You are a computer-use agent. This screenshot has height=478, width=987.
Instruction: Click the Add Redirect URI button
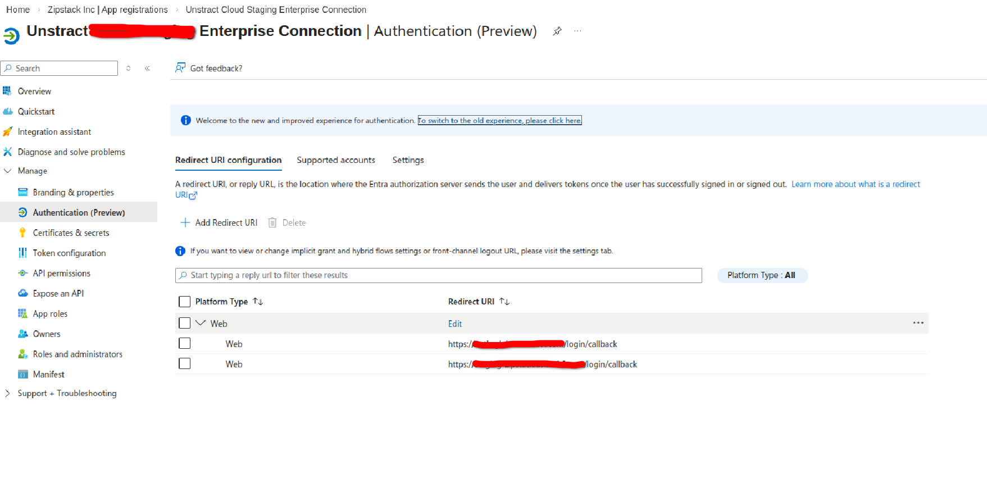tap(219, 222)
